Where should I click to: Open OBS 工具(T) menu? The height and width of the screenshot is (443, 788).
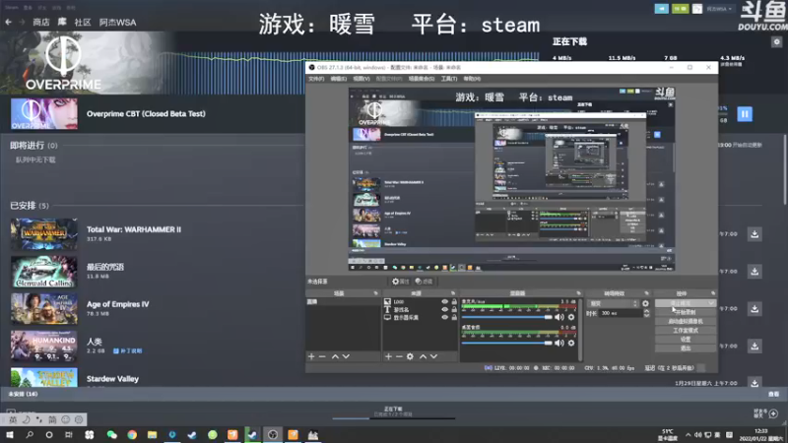pos(449,79)
